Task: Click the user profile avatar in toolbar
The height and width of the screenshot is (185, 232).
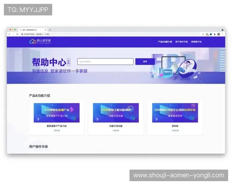Action: click(x=218, y=34)
